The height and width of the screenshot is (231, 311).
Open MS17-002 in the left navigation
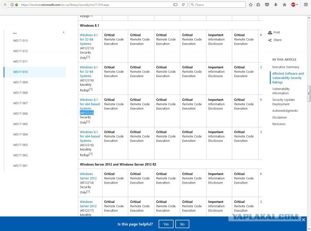pyautogui.click(x=20, y=155)
